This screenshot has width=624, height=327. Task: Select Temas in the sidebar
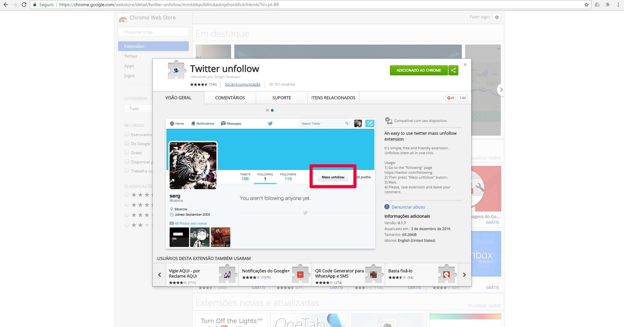point(131,56)
